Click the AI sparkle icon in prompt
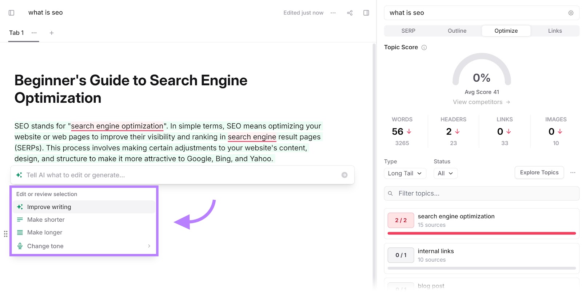 (19, 175)
